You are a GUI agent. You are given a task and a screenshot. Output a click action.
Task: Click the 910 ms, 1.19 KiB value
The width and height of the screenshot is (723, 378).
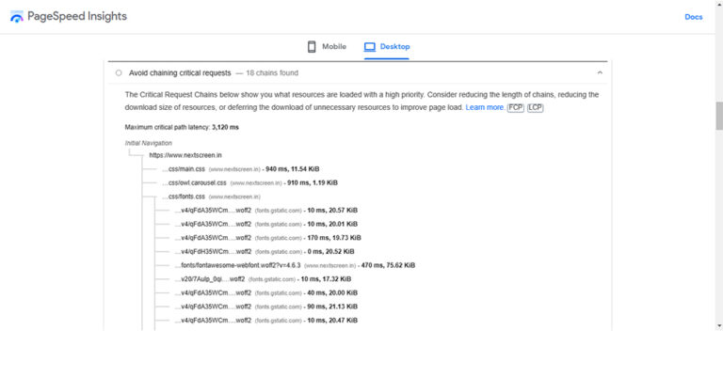313,182
